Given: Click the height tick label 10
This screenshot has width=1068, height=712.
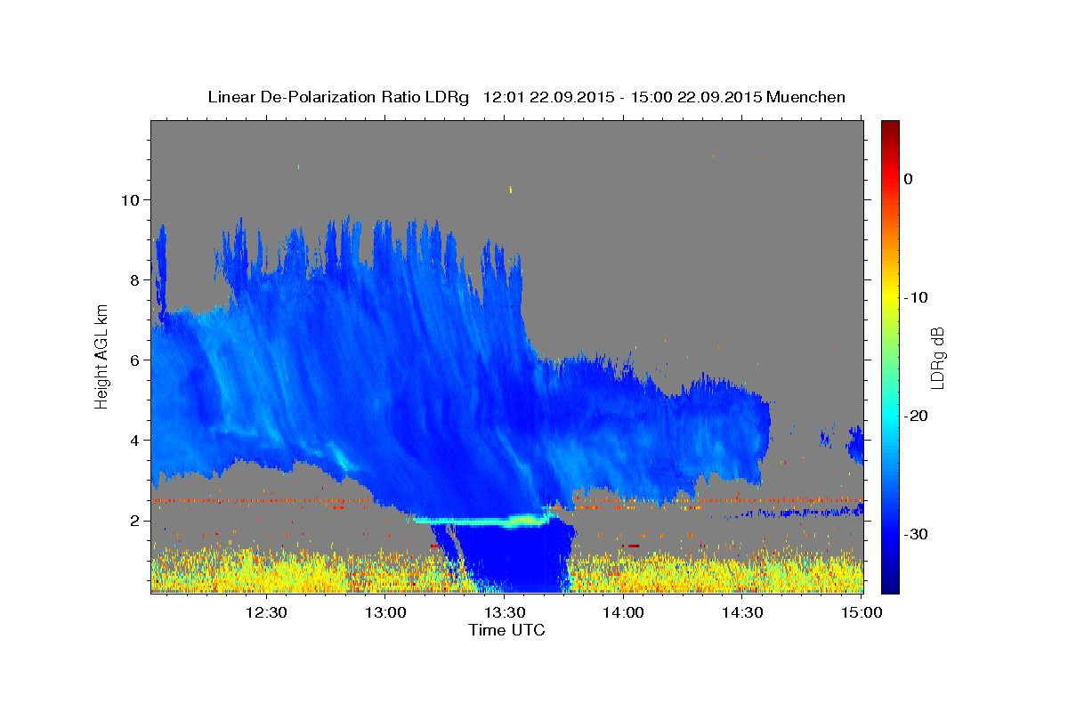Looking at the screenshot, I should click(130, 199).
